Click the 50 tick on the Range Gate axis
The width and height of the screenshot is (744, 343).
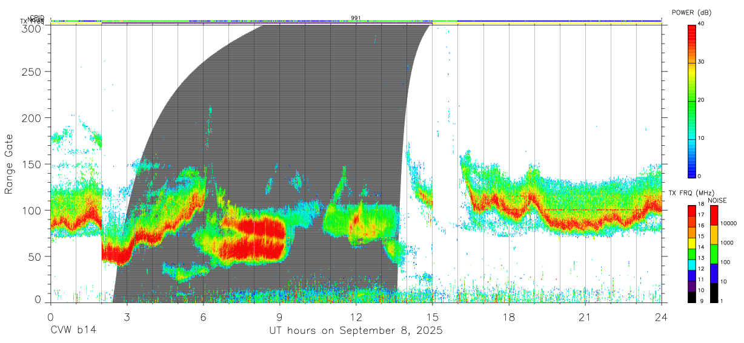point(35,256)
